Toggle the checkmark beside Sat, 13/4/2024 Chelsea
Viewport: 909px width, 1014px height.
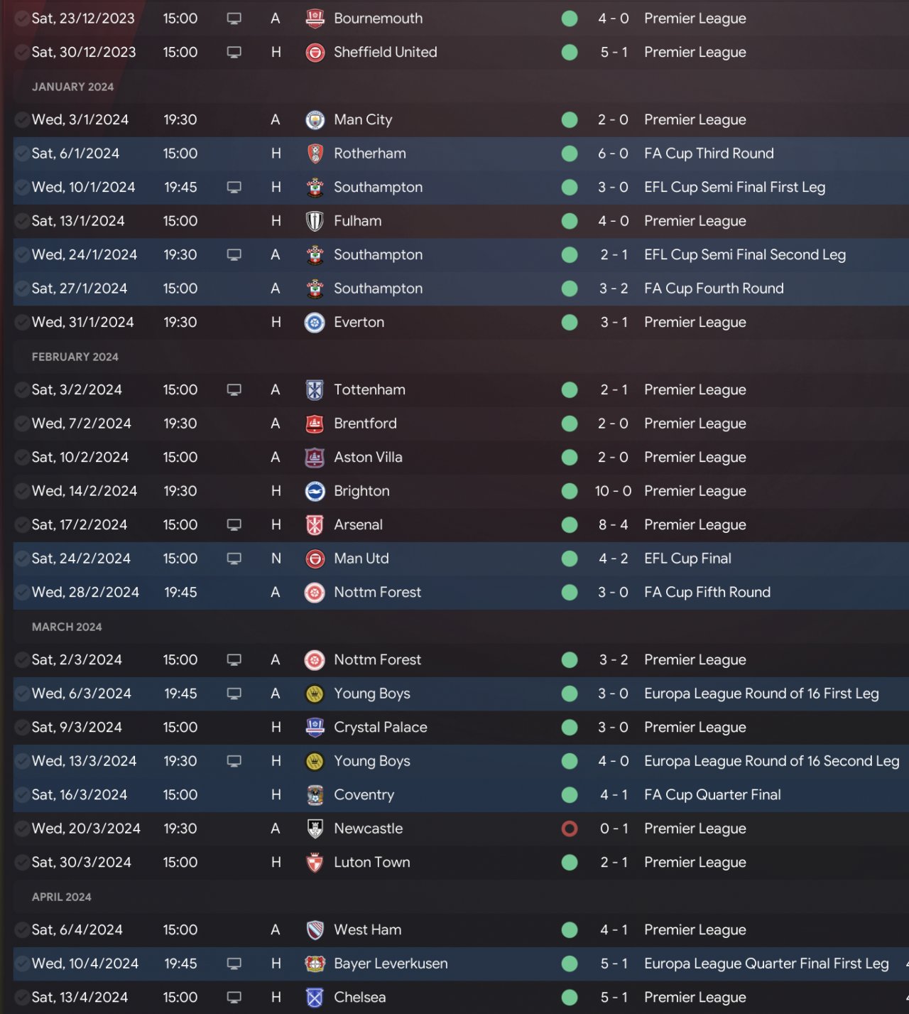[22, 998]
